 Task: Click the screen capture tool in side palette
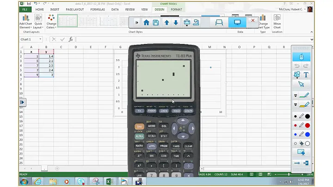click(301, 152)
